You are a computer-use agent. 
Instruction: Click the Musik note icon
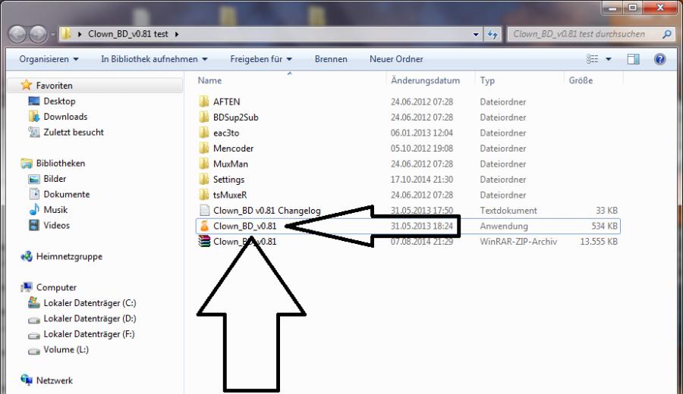[x=34, y=210]
